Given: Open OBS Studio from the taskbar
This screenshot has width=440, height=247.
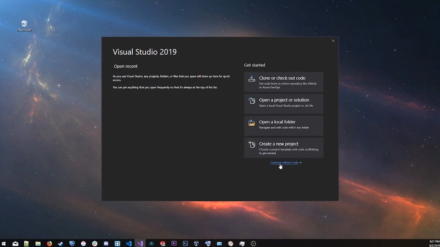Looking at the screenshot, I should point(253,244).
